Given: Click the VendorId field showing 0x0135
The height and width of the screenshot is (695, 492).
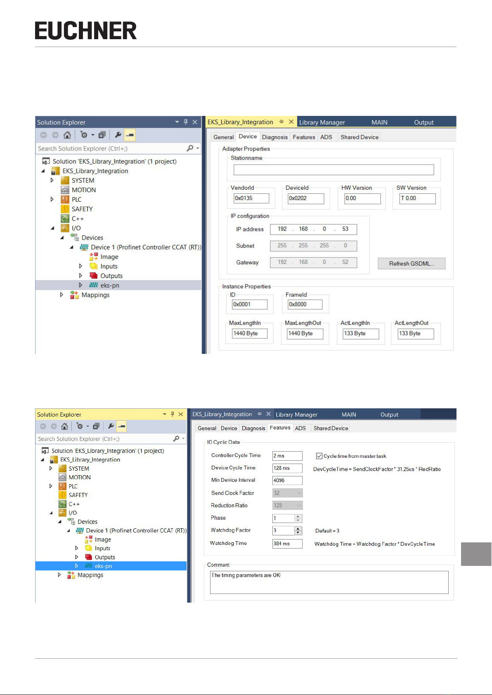Looking at the screenshot, I should [x=251, y=198].
